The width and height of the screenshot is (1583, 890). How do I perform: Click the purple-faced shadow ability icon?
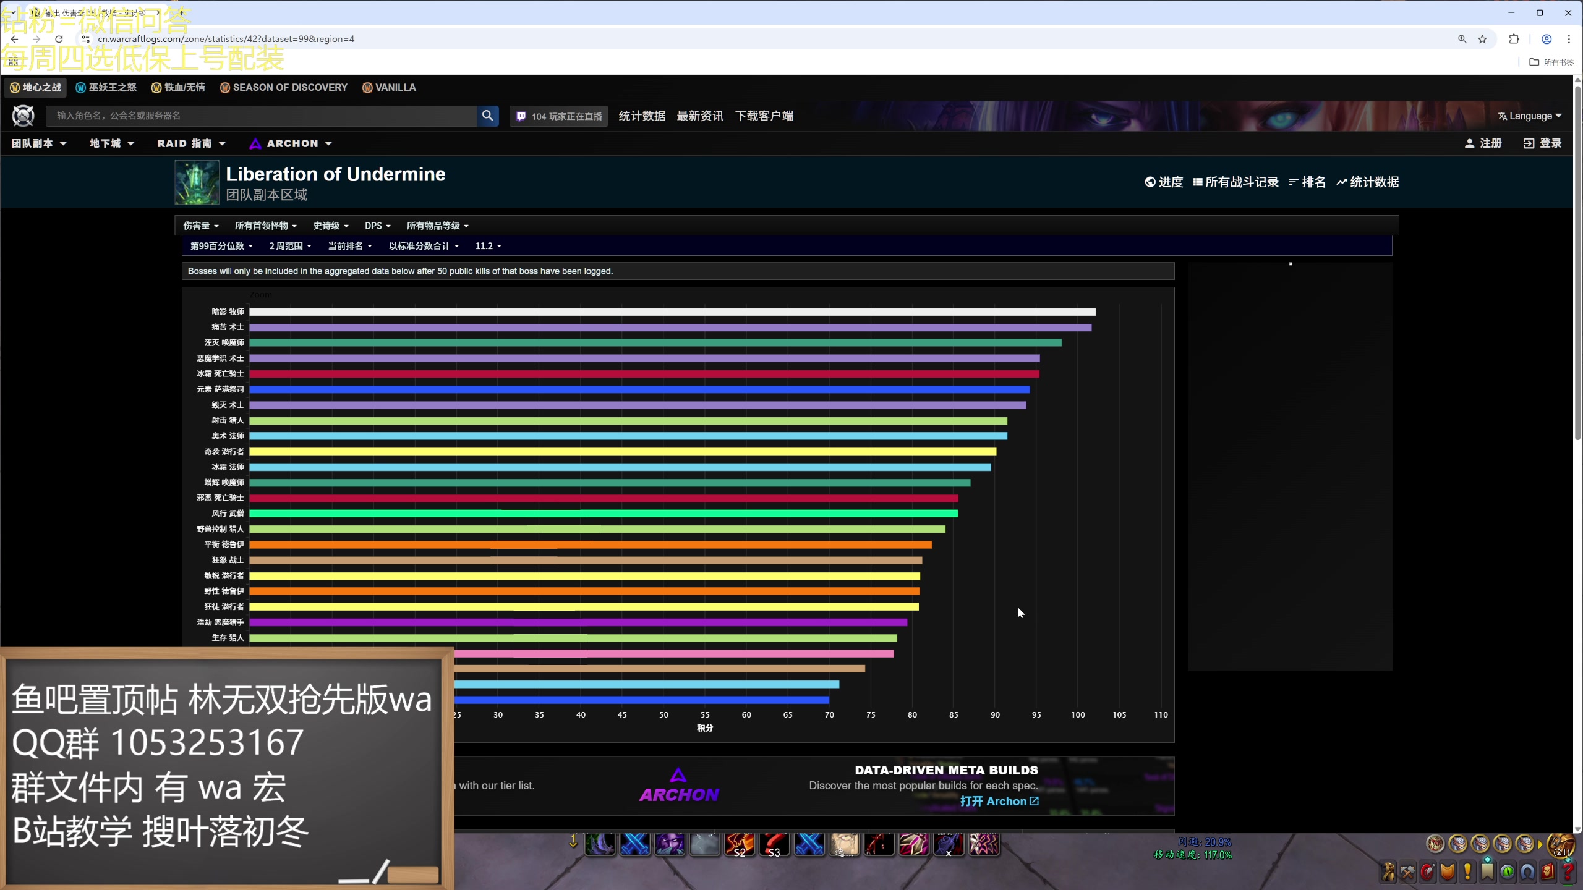(x=670, y=844)
